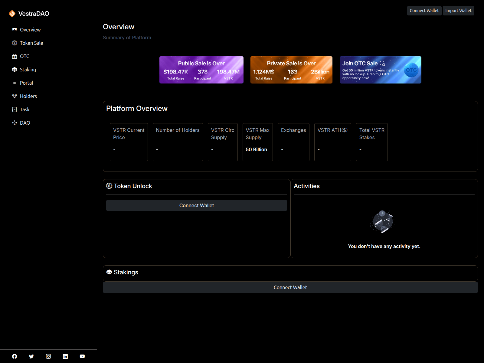The height and width of the screenshot is (363, 484).
Task: Click Connect Wallet in the top bar
Action: (x=424, y=11)
